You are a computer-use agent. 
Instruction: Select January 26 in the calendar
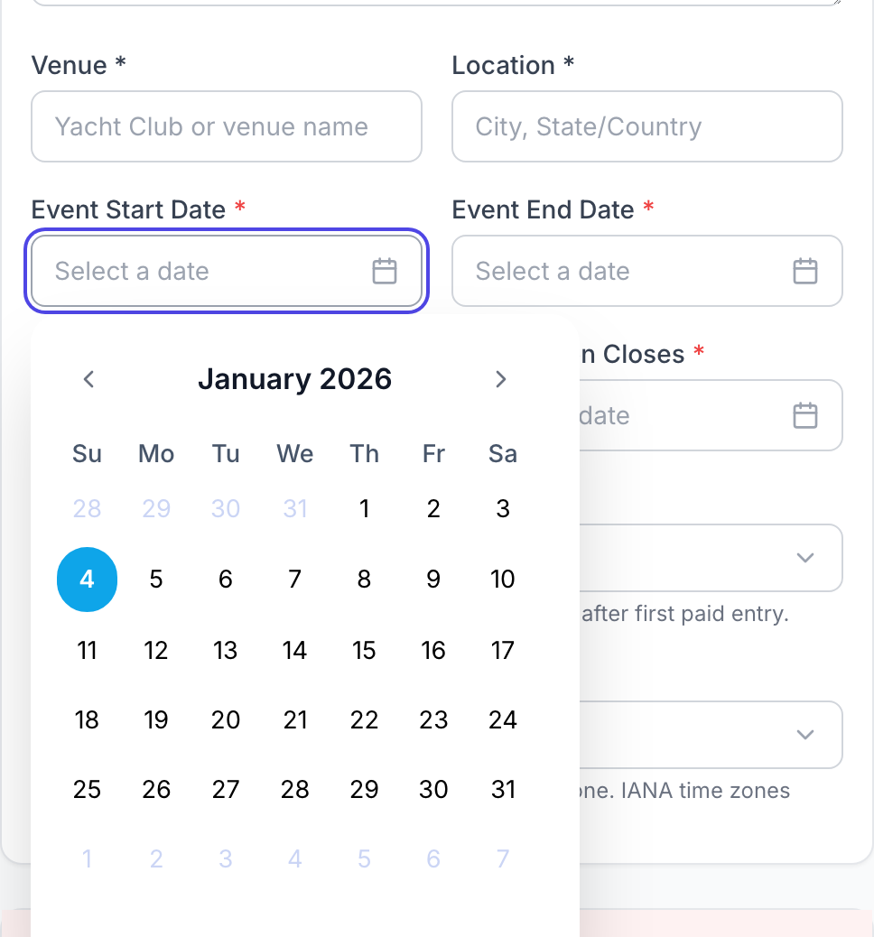coord(156,790)
